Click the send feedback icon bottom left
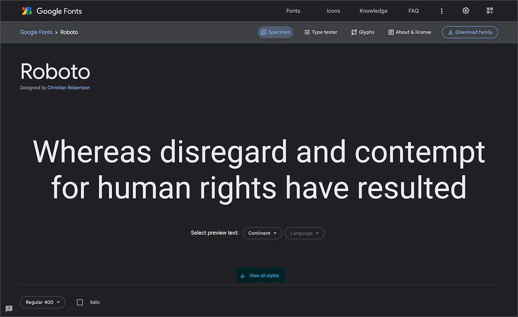 click(9, 309)
